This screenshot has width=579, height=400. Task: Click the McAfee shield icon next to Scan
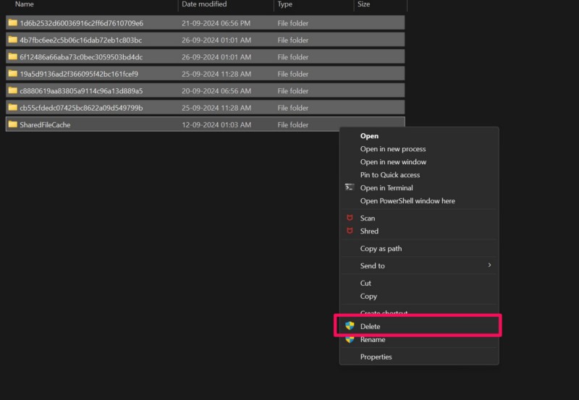pyautogui.click(x=350, y=218)
